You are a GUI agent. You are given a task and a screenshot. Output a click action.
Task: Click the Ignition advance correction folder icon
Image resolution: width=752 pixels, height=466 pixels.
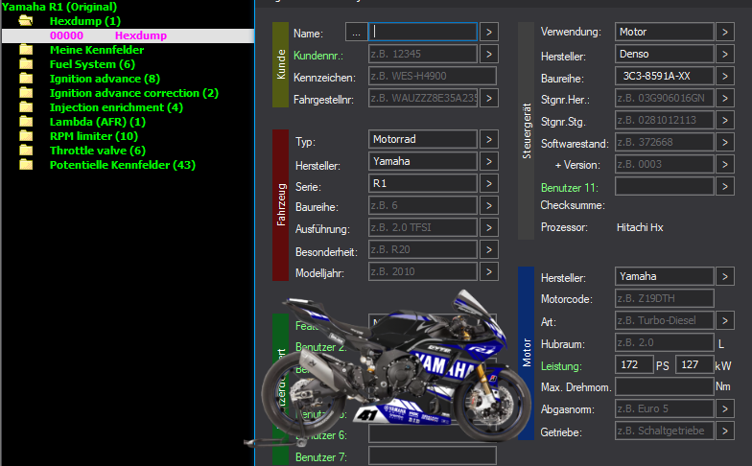coord(26,93)
